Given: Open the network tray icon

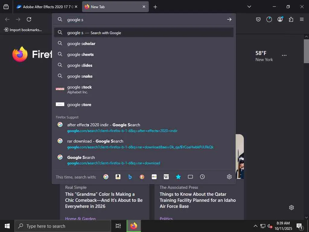Looking at the screenshot, I should 263,226.
